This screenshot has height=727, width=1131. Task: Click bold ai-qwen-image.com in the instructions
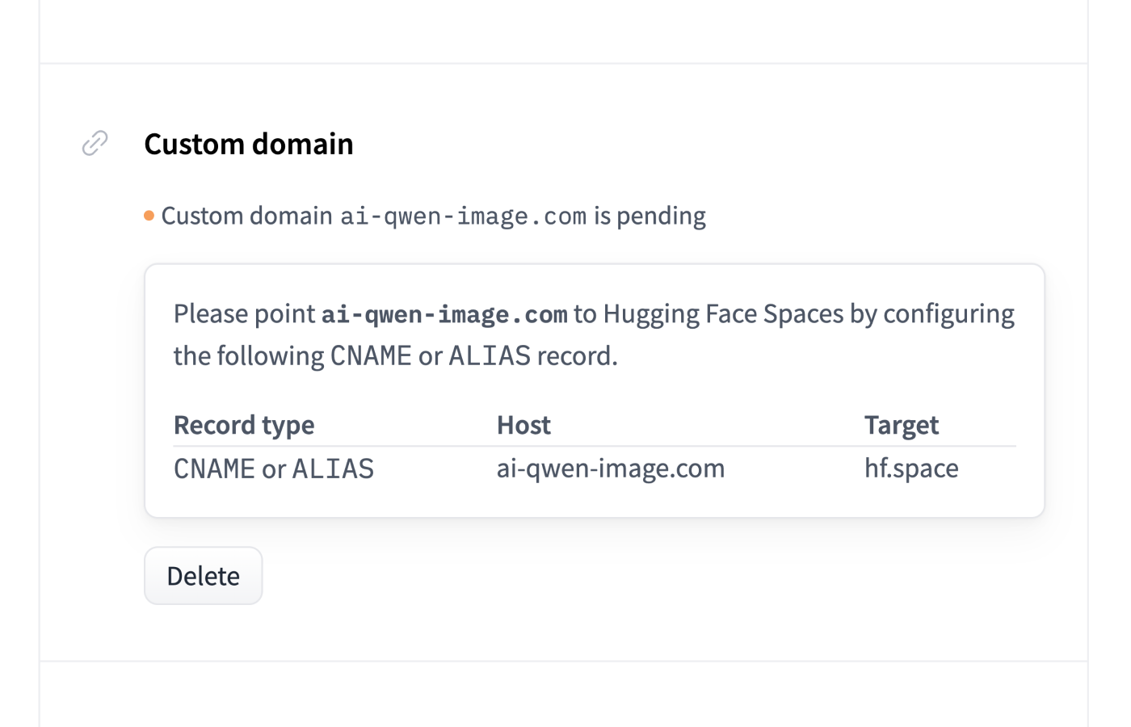tap(444, 314)
